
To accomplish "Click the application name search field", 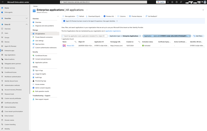I will (x=85, y=36).
